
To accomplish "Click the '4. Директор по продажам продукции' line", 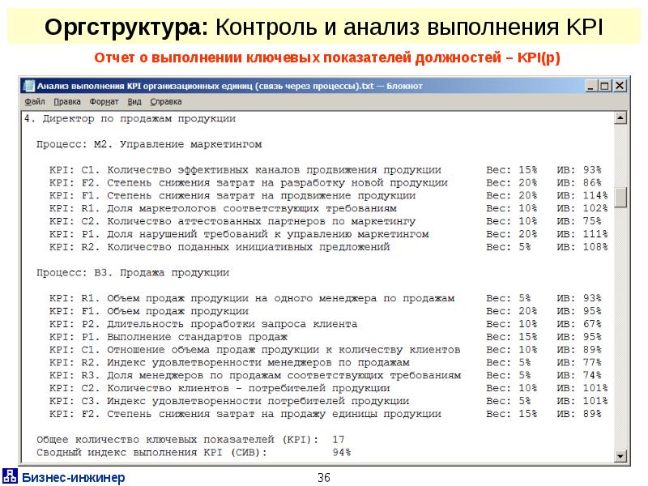I will pyautogui.click(x=130, y=118).
